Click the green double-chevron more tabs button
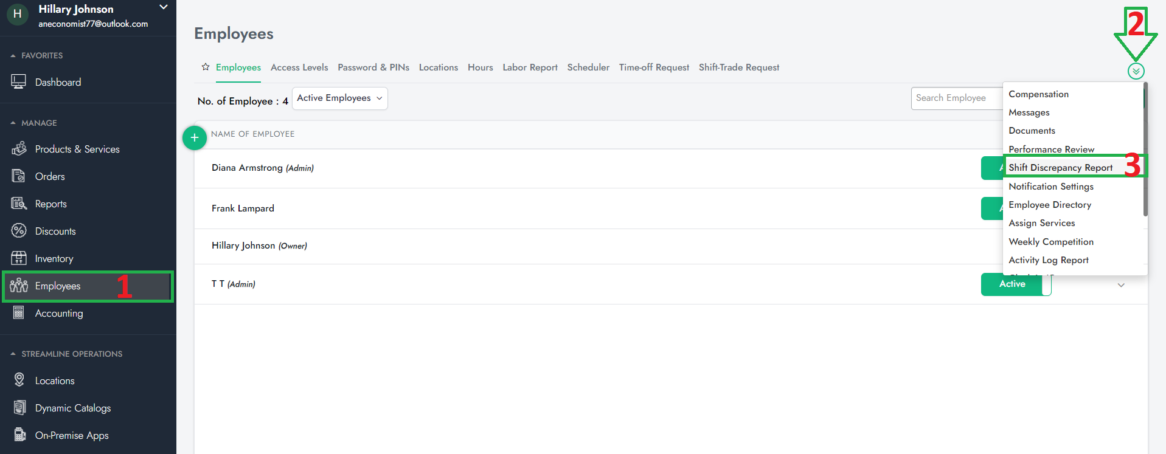This screenshot has width=1166, height=454. 1135,71
